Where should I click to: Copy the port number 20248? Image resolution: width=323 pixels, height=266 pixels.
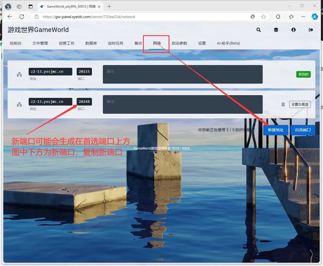click(84, 102)
